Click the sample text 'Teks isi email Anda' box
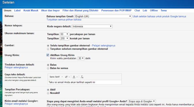Viewport: 194px width, 107px height. click(x=84, y=82)
